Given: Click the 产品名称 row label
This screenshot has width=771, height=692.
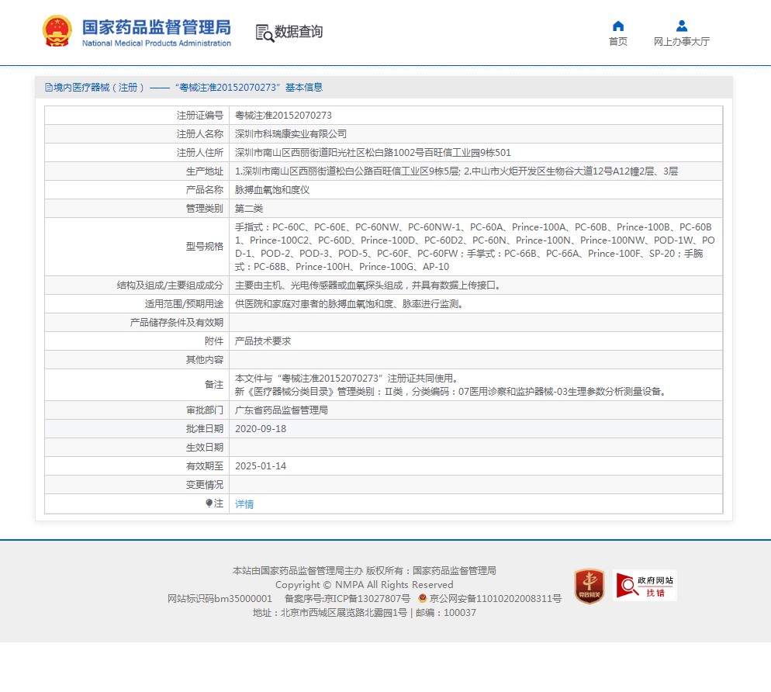Looking at the screenshot, I should 205,190.
